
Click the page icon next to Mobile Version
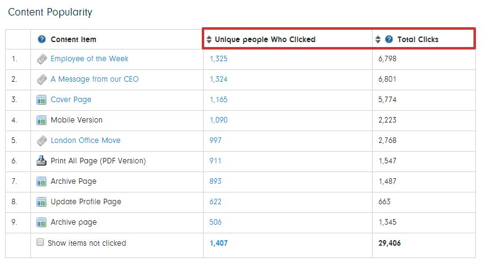tap(41, 120)
